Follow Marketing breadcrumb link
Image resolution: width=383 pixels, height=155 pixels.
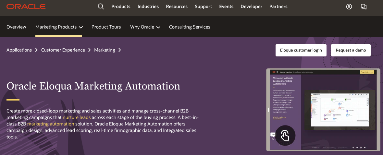pos(105,50)
